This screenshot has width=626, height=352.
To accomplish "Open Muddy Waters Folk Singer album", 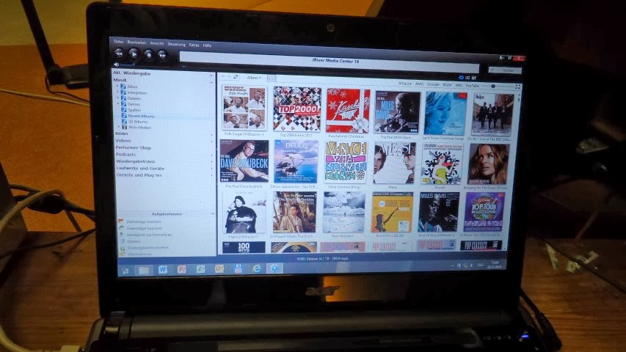I will 244,108.
